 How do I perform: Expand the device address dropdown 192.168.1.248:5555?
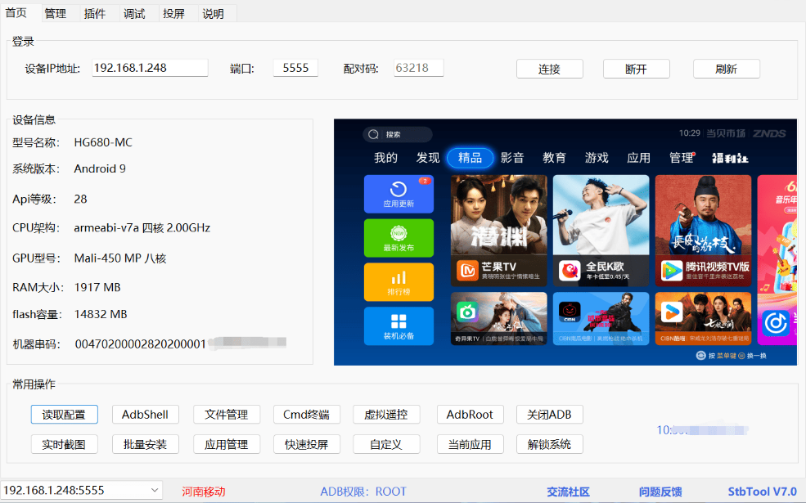(155, 490)
